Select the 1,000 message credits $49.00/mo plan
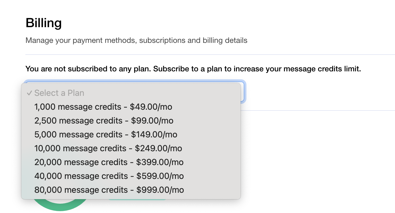Viewport: 395px width, 213px height. coord(103,107)
